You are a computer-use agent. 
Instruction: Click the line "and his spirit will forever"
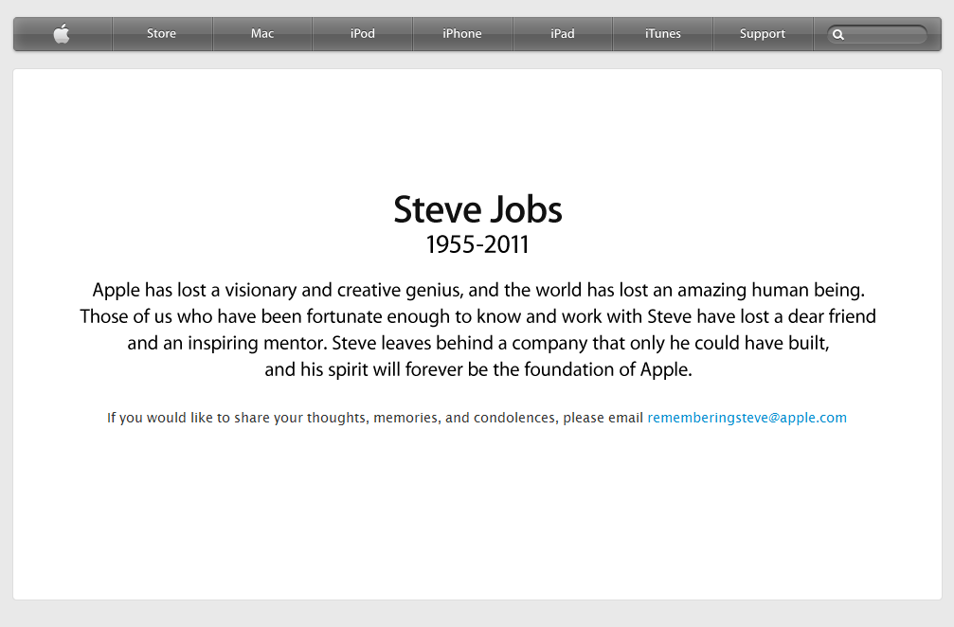pos(477,369)
